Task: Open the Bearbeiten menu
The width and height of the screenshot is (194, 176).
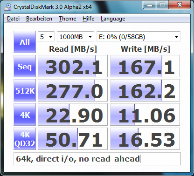Action: 39,19
